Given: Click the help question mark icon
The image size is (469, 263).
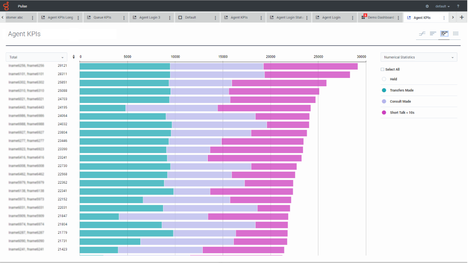Looking at the screenshot, I should pos(458,6).
